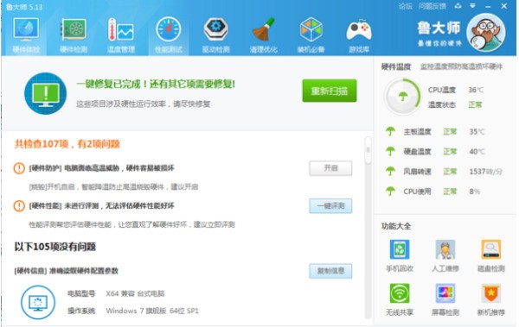Click the 一键修复已完成 headline text
The image size is (519, 327).
tap(156, 85)
